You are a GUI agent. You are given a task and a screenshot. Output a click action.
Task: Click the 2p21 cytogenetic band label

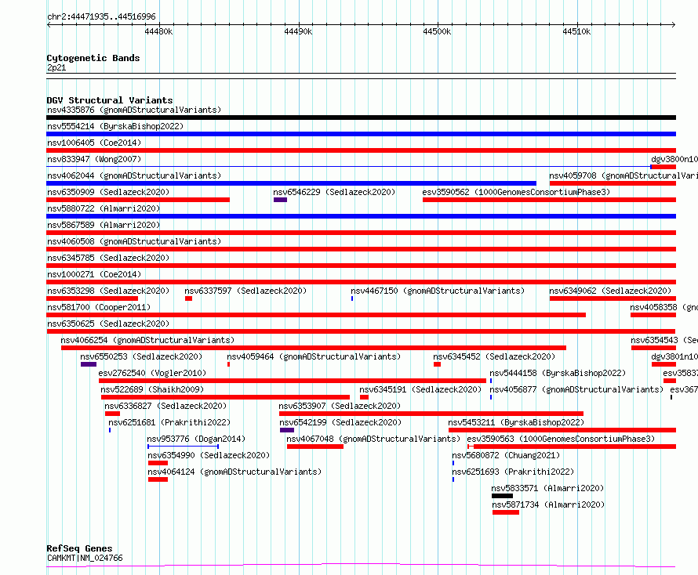click(56, 67)
